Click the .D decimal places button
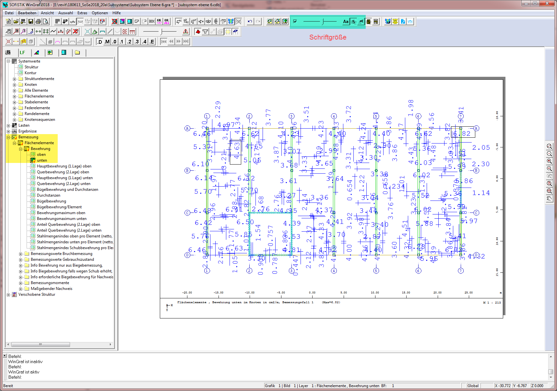The image size is (557, 391). click(x=100, y=42)
